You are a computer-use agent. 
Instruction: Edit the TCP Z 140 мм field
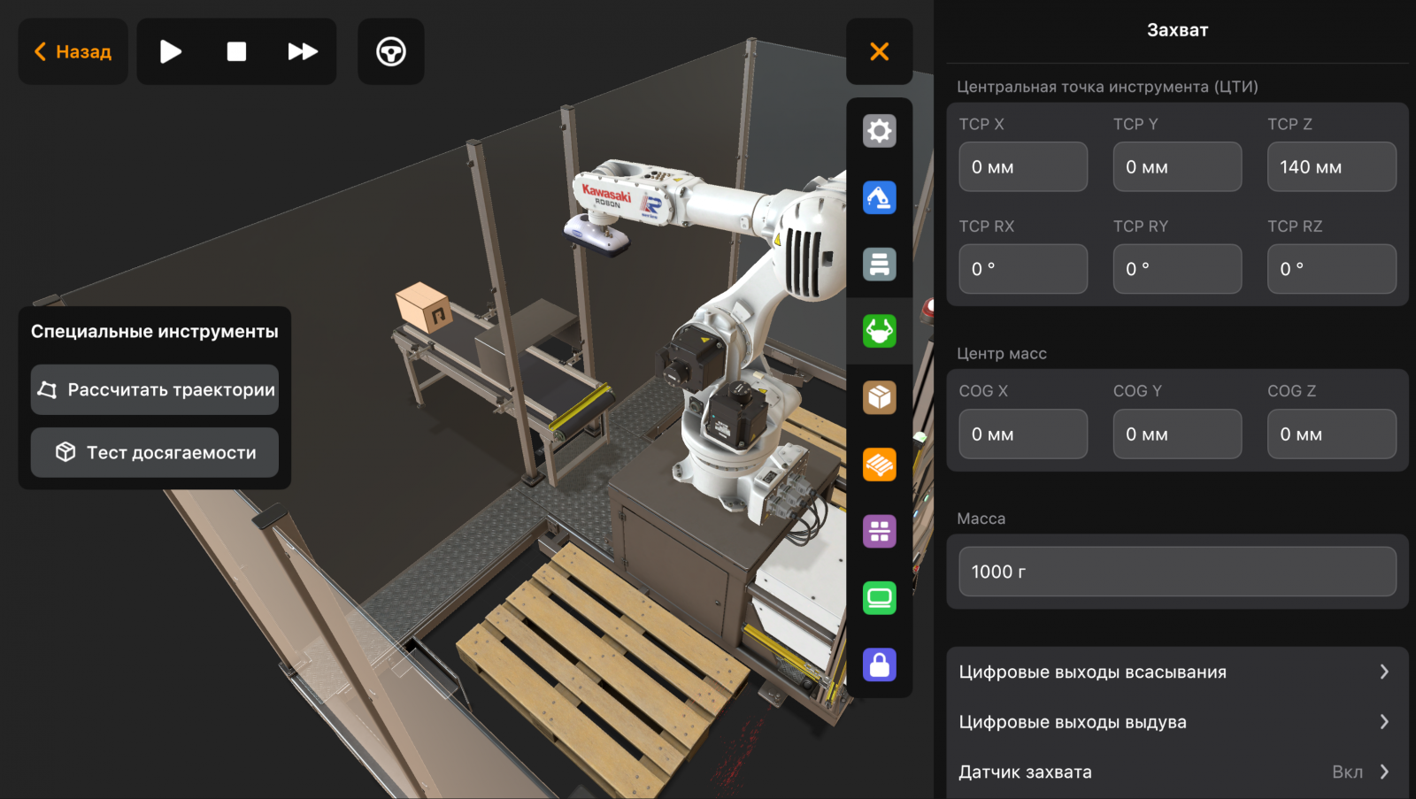(1332, 166)
